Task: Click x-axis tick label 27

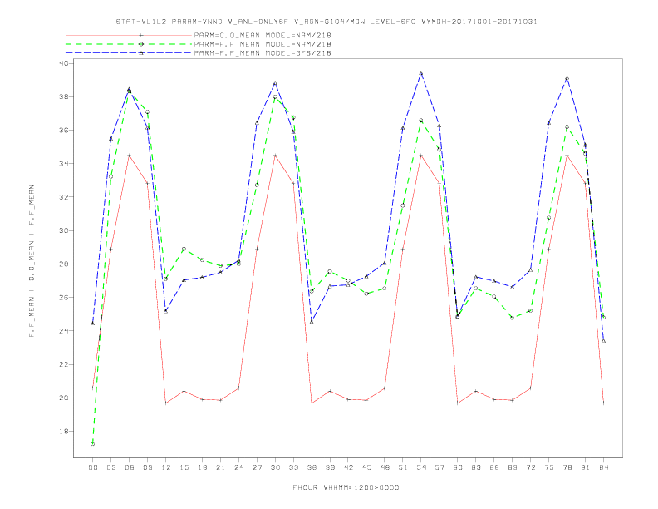Action: coord(258,467)
